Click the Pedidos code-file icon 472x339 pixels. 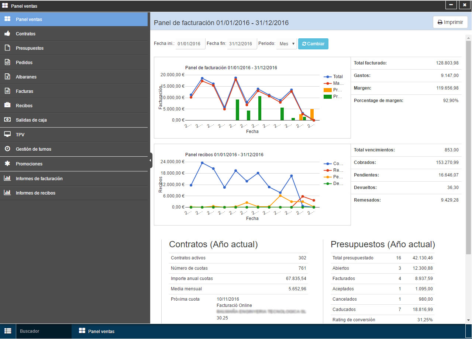[7, 62]
